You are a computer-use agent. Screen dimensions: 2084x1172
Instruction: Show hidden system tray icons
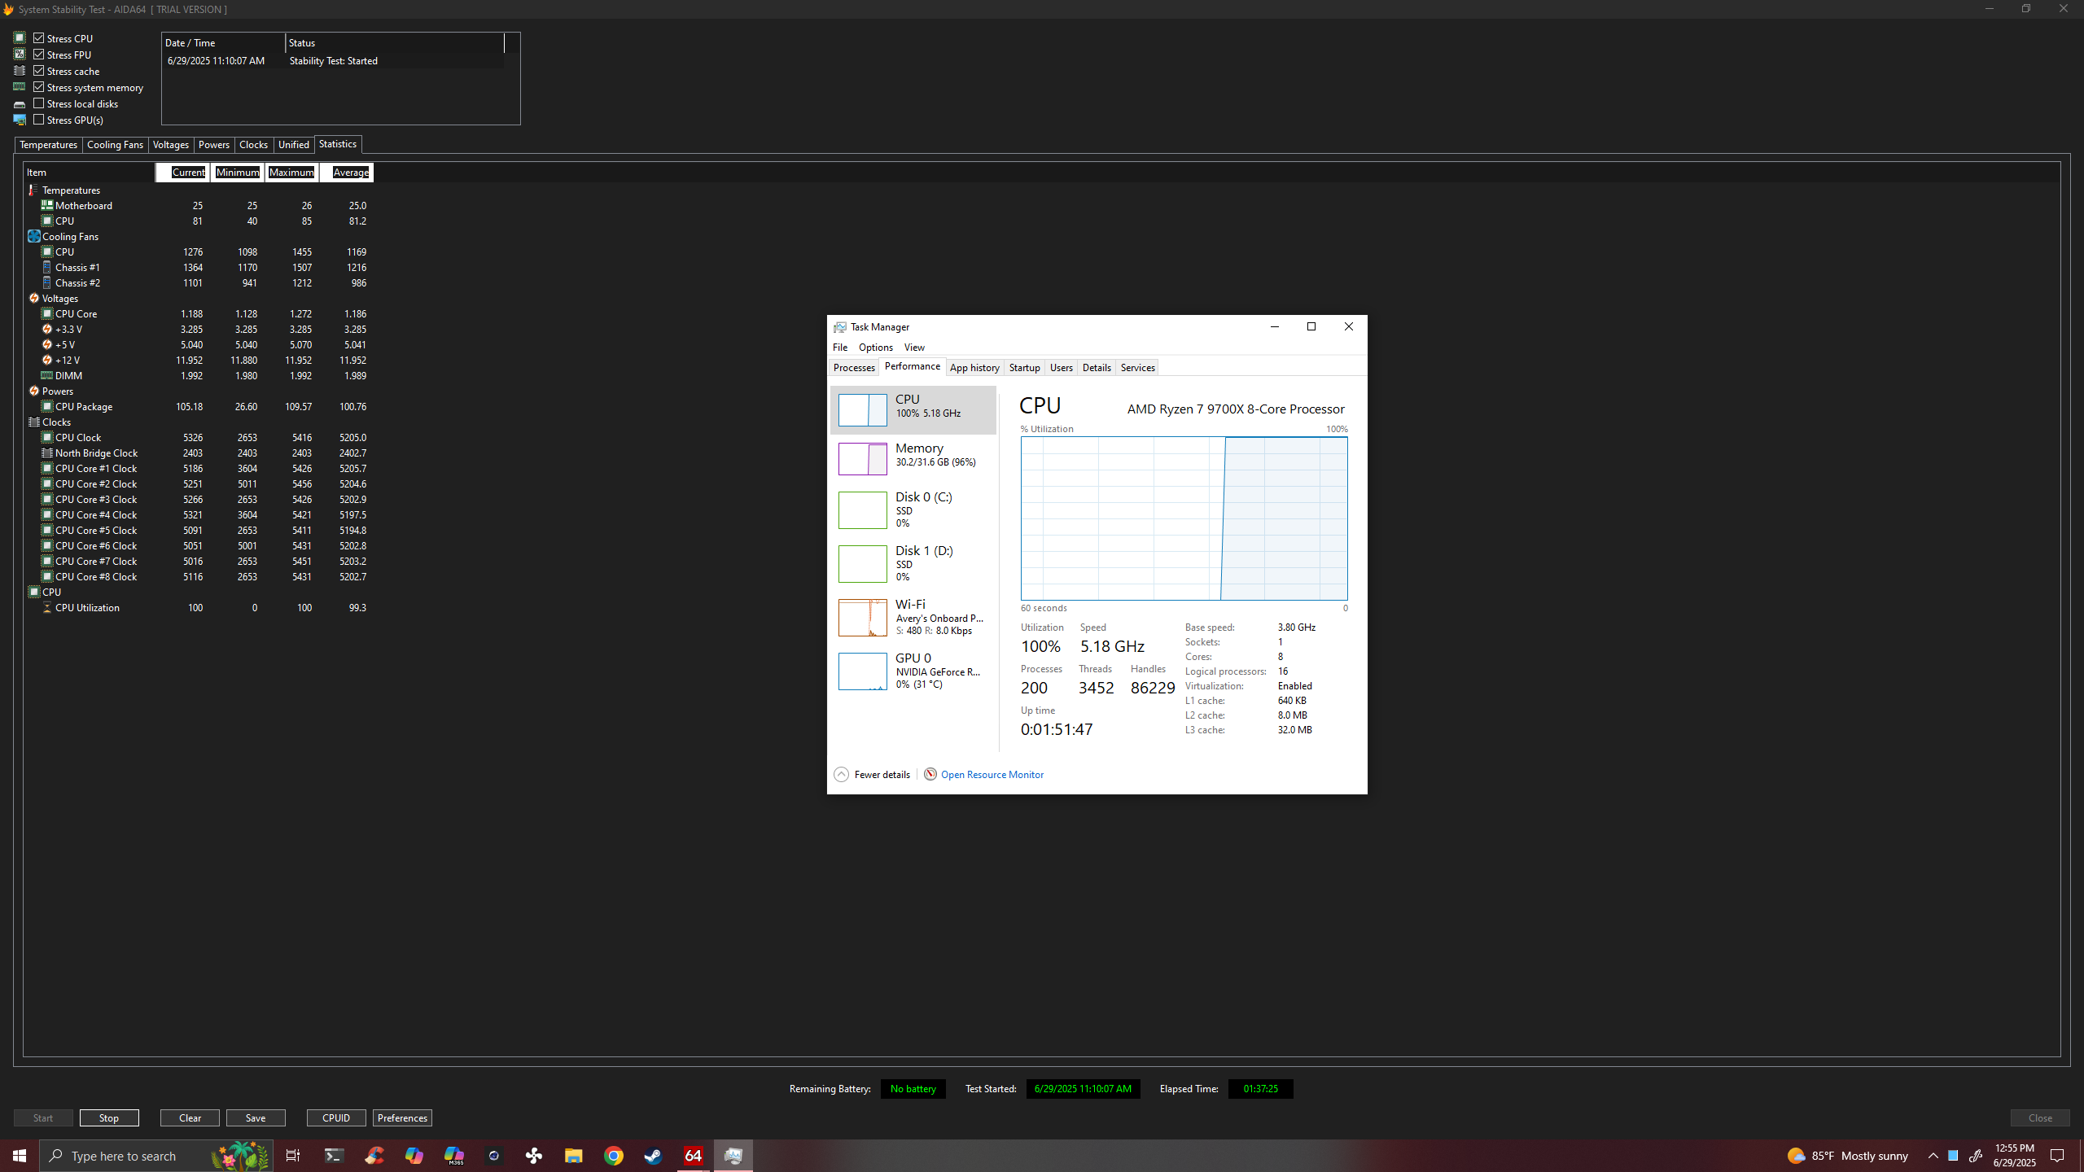coord(1933,1156)
